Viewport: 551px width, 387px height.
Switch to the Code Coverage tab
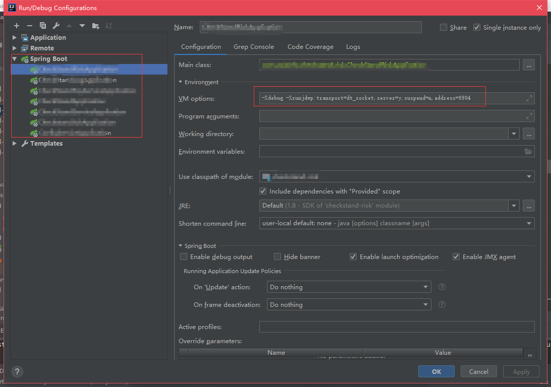(x=310, y=47)
